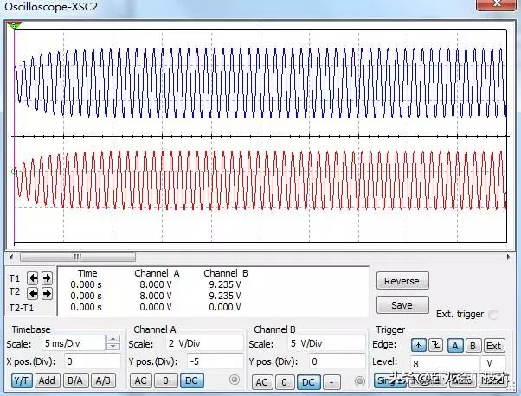The image size is (521, 396).
Task: Select Single trigger mode button
Action: point(389,380)
